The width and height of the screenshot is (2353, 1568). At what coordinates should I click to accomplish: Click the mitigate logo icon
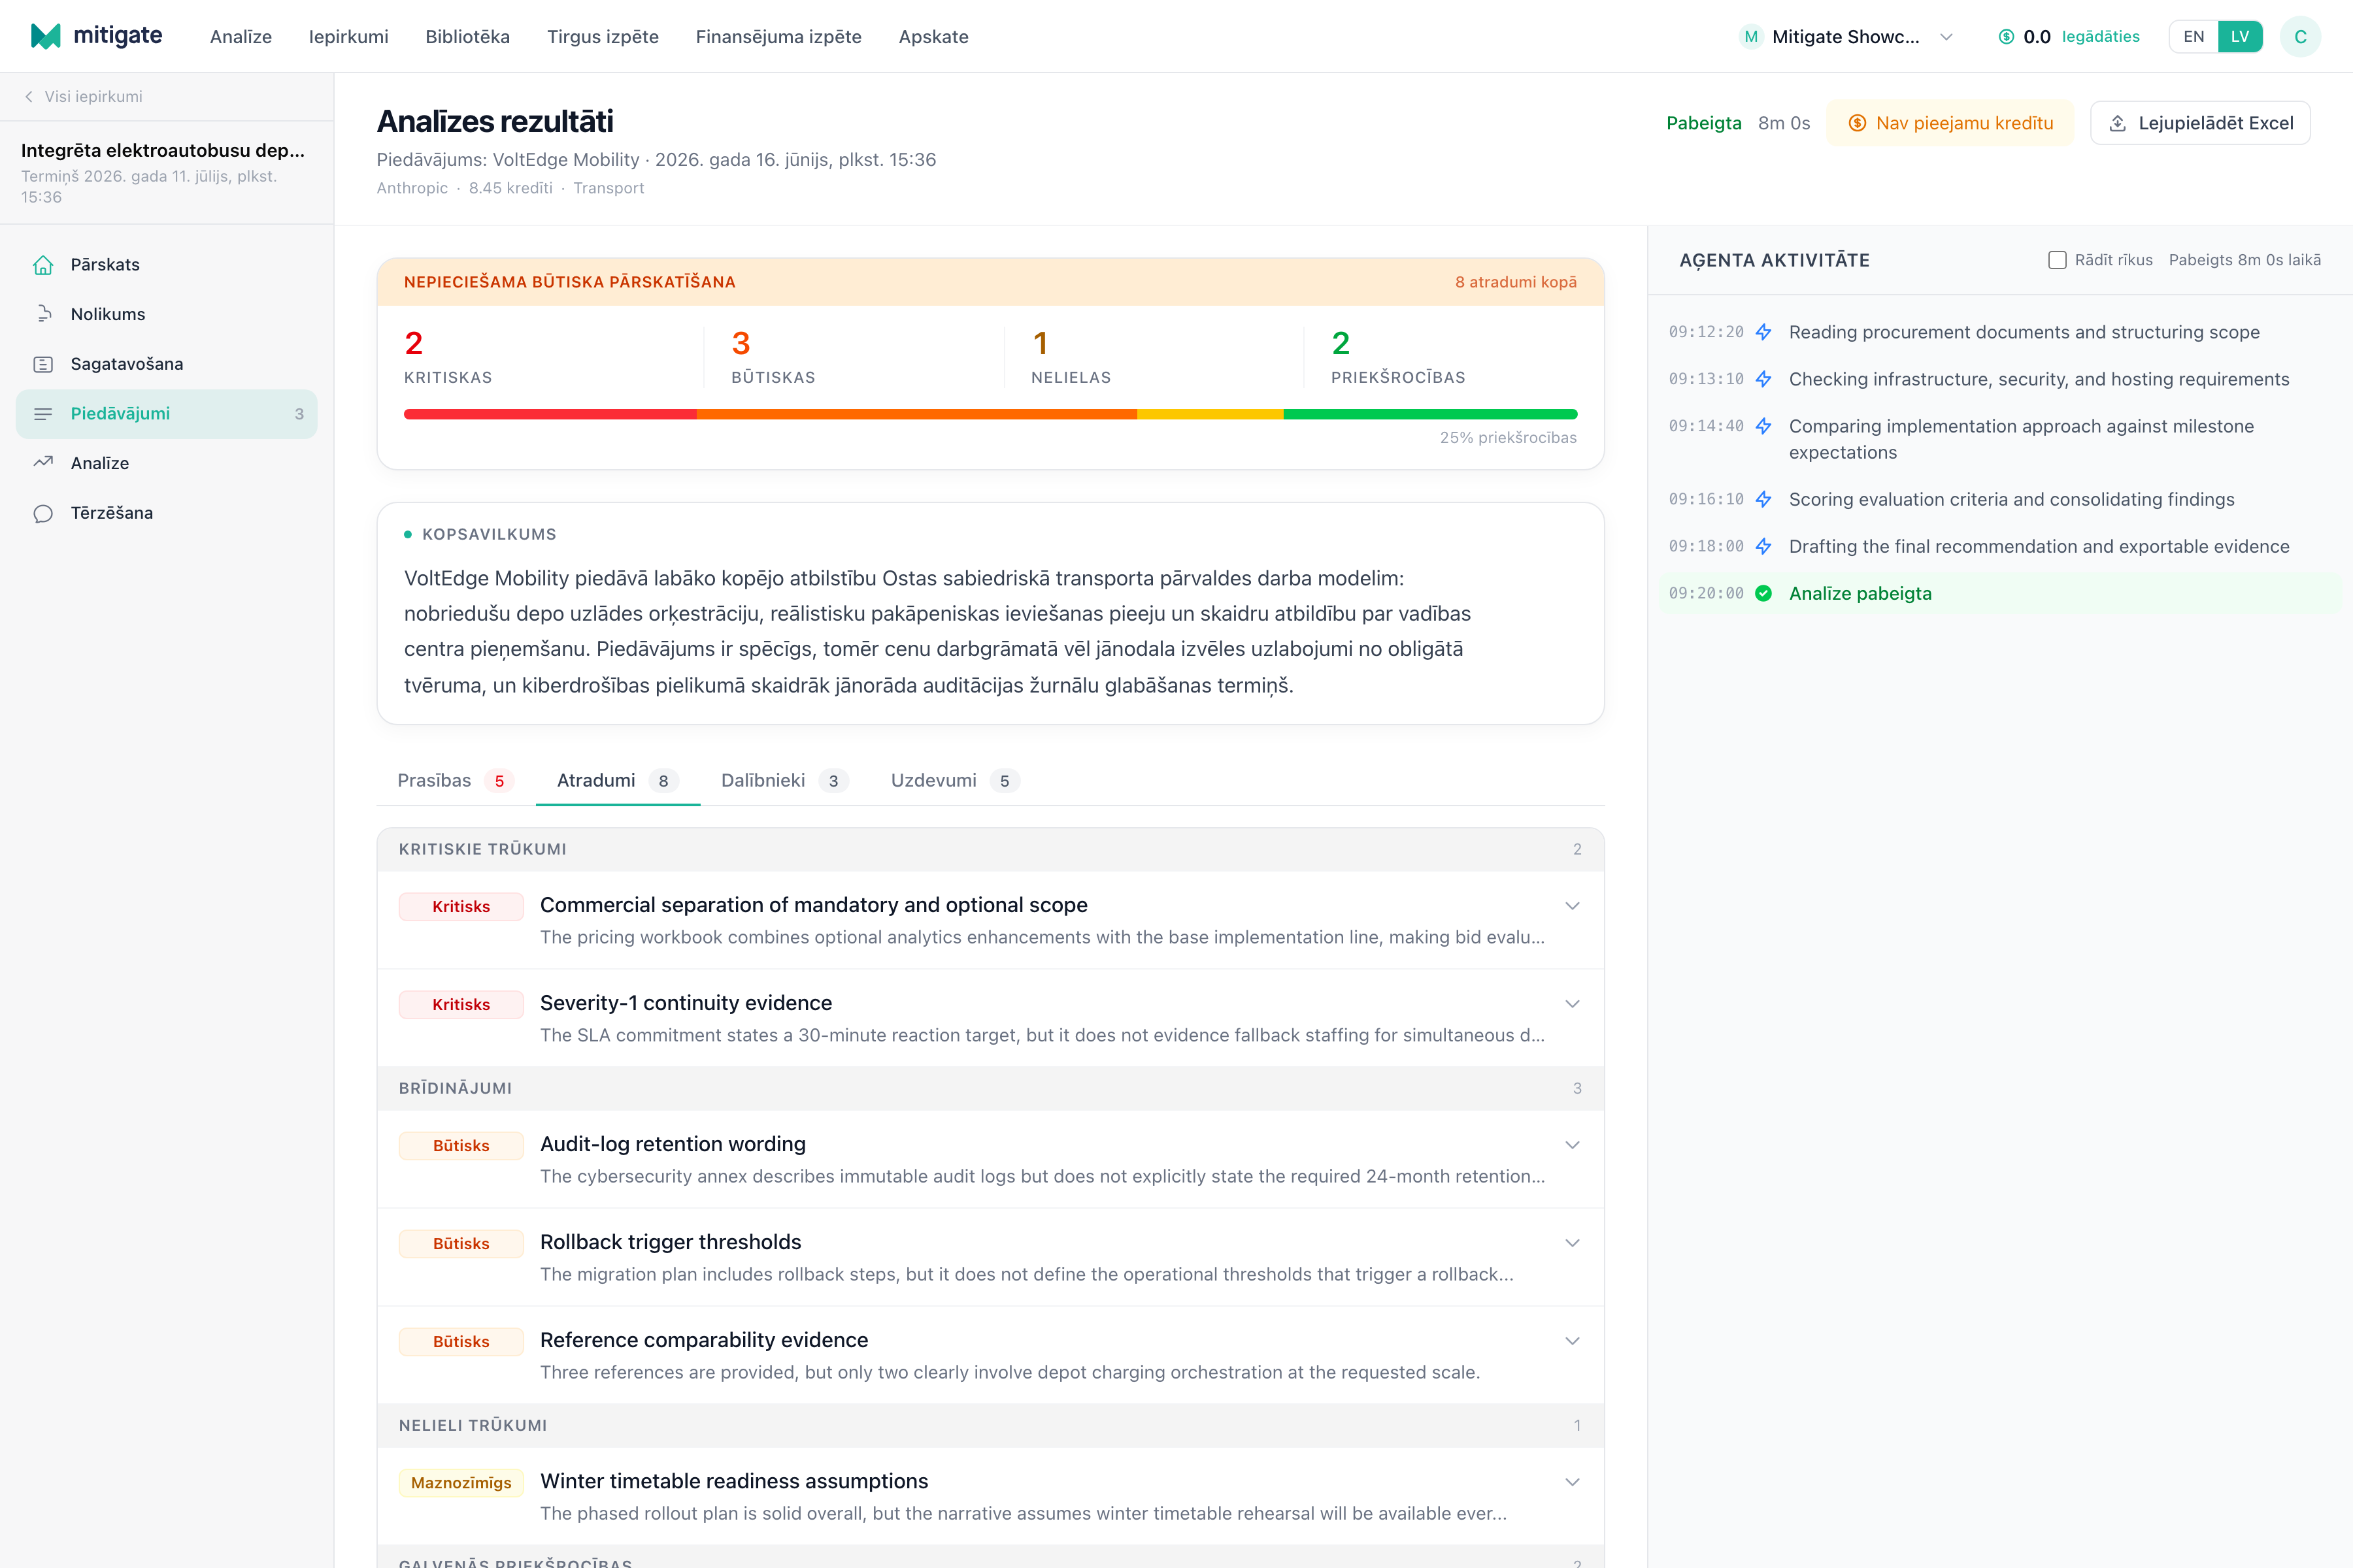[46, 36]
